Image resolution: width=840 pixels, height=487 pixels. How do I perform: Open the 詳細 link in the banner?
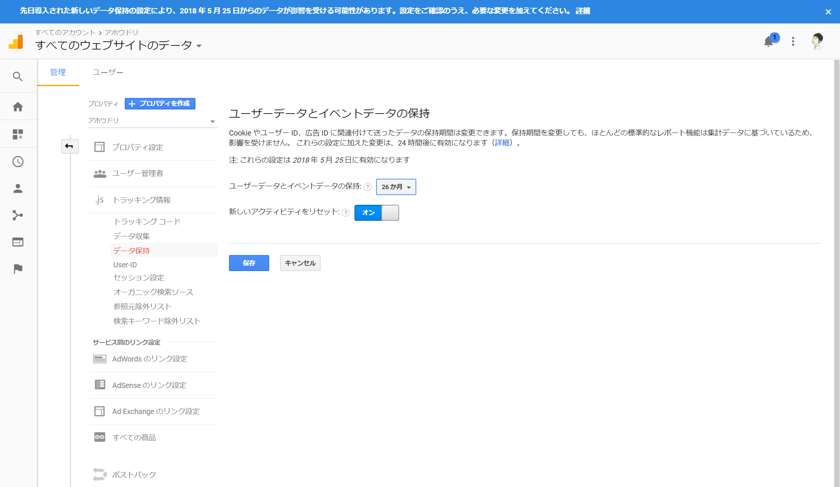tap(583, 11)
